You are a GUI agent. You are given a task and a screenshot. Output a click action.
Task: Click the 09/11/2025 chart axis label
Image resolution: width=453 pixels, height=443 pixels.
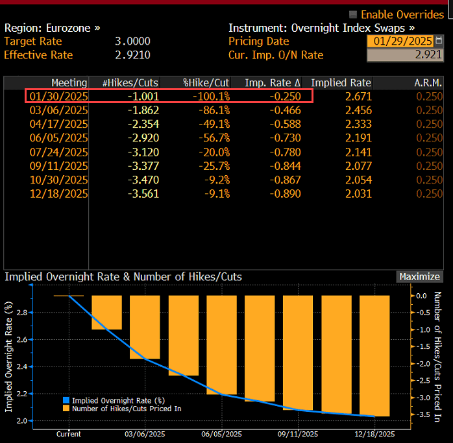click(x=298, y=434)
